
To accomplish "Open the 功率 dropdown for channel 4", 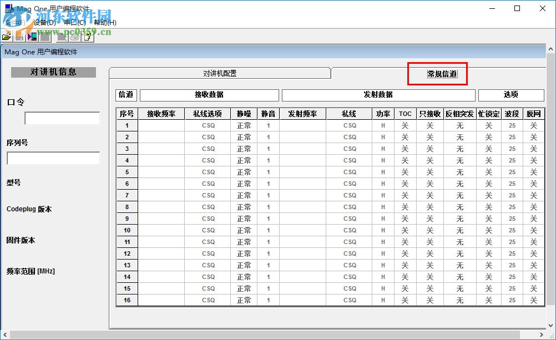I will tap(382, 160).
